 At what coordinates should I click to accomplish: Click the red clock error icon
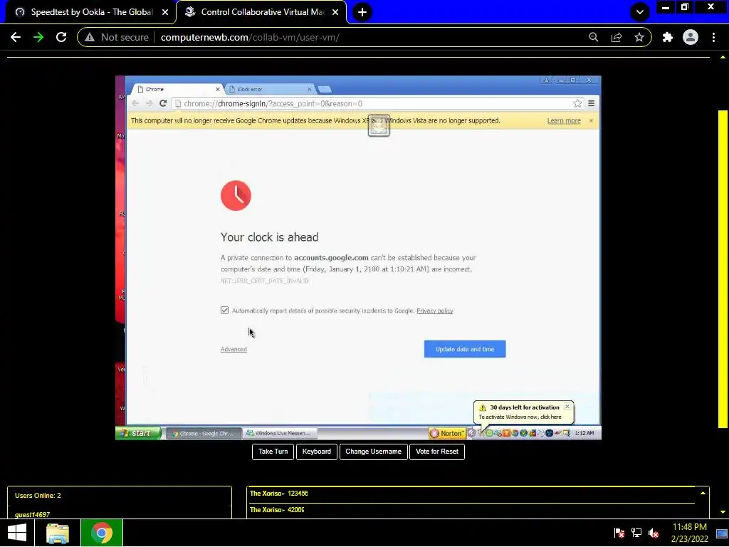[236, 195]
